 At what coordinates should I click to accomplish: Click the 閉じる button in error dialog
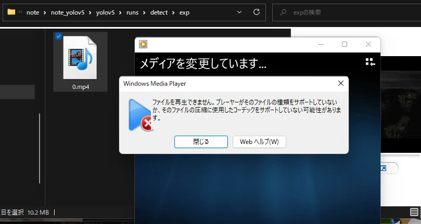tap(201, 142)
